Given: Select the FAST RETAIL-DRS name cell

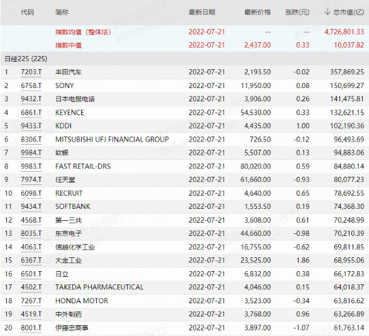Looking at the screenshot, I should coord(83,166).
